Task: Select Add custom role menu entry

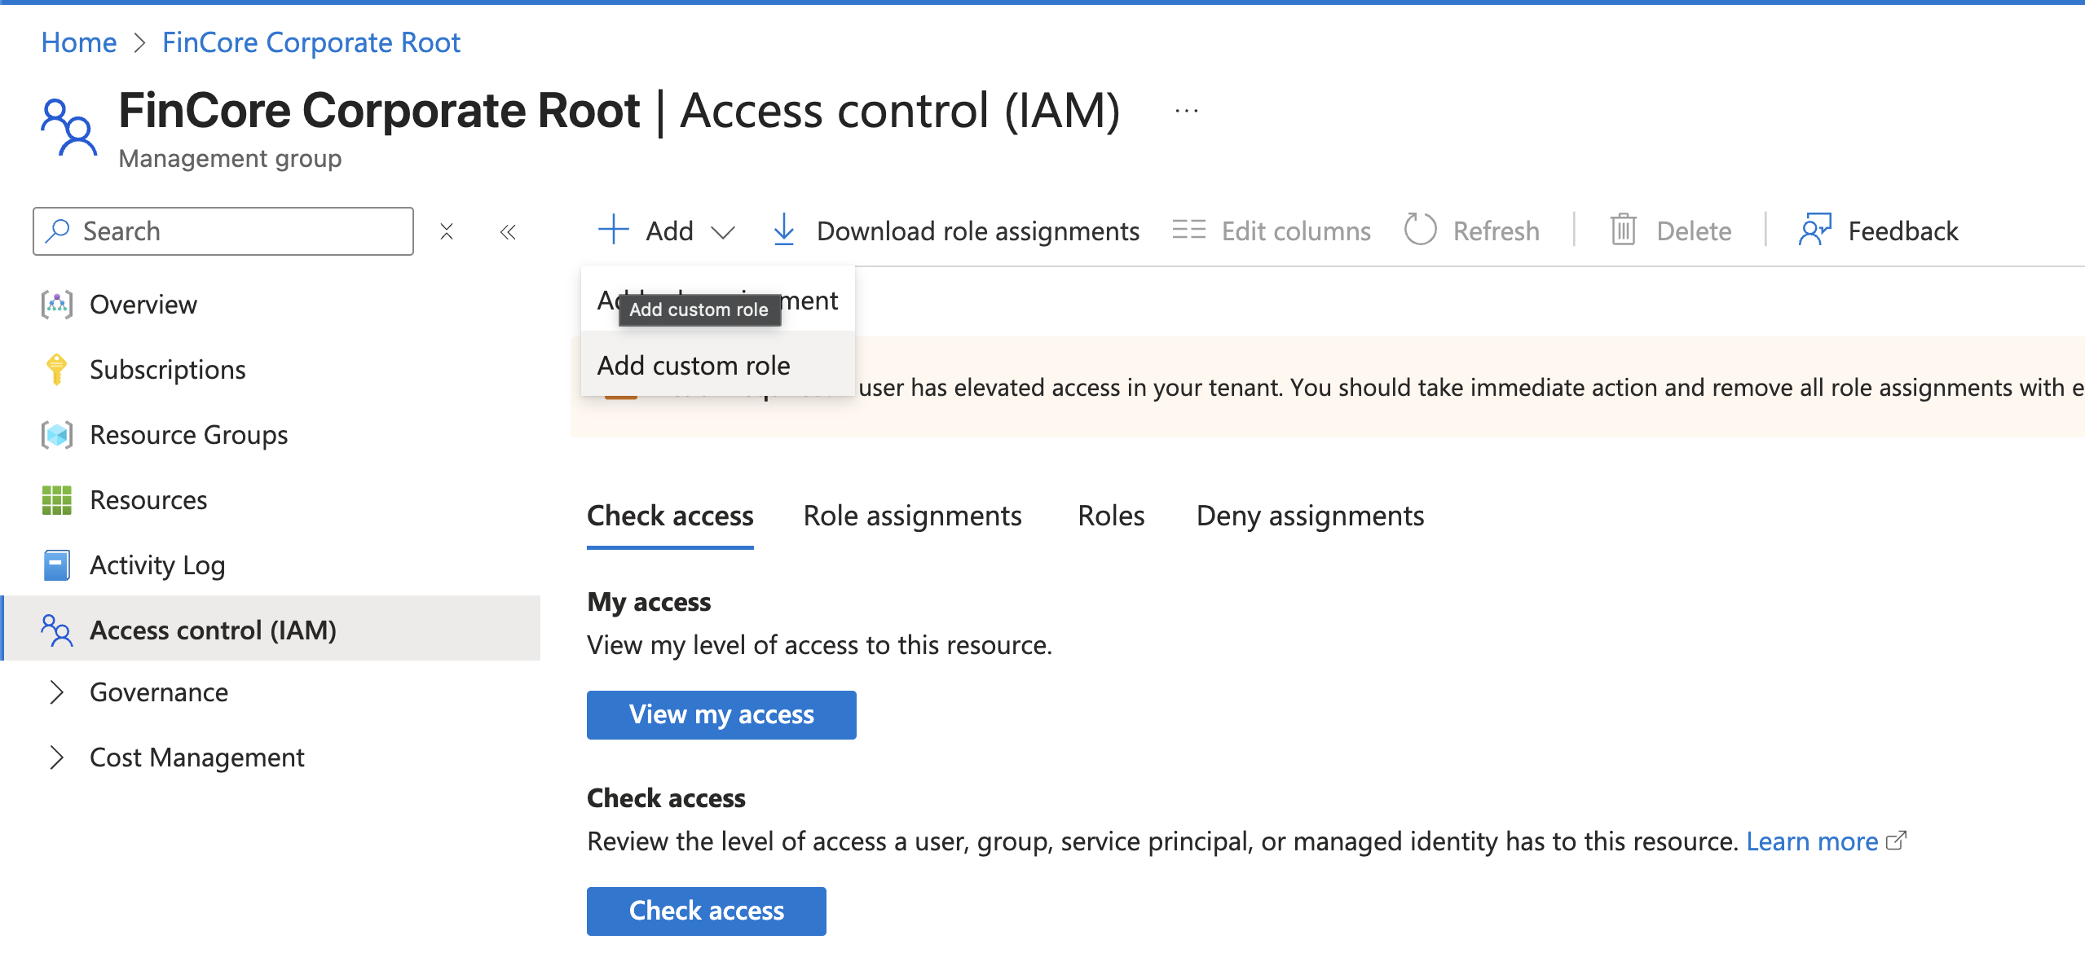Action: (694, 366)
